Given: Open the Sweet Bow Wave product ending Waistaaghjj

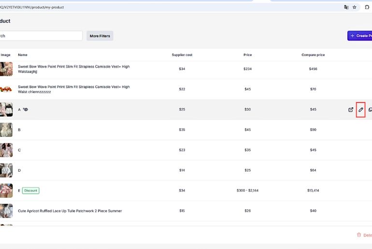Looking at the screenshot, I should point(73,69).
